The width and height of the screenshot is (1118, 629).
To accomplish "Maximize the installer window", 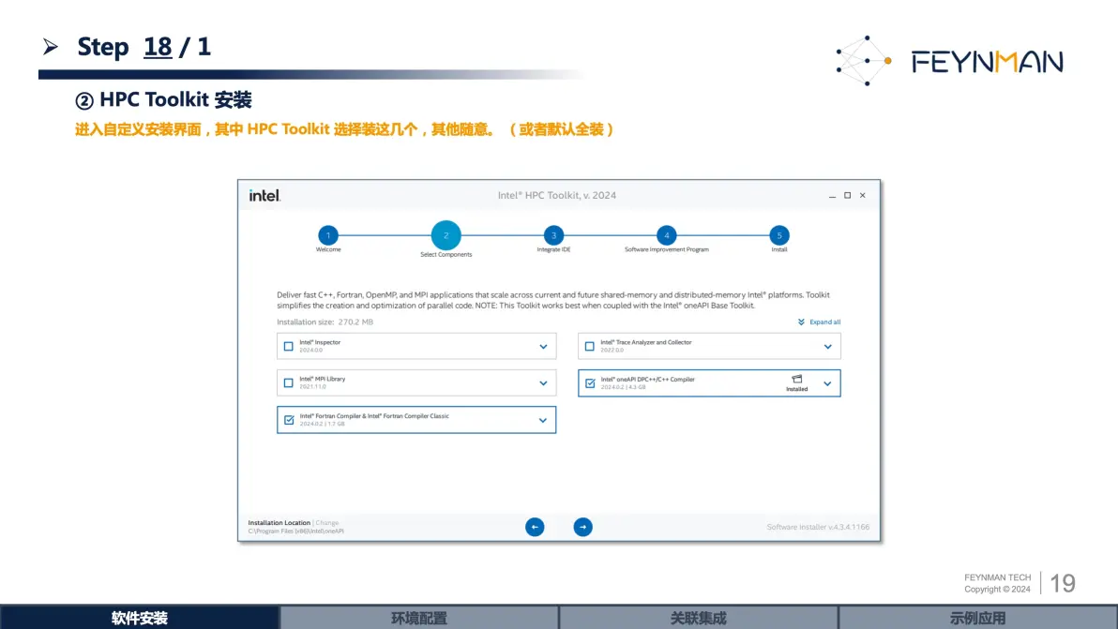I will click(x=847, y=195).
